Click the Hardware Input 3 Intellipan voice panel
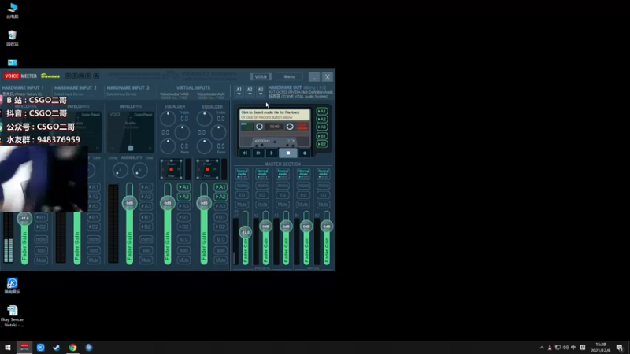Viewport: 630px width, 354px height. pos(130,131)
